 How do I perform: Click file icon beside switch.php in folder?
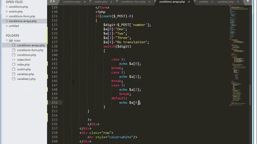click(x=14, y=69)
